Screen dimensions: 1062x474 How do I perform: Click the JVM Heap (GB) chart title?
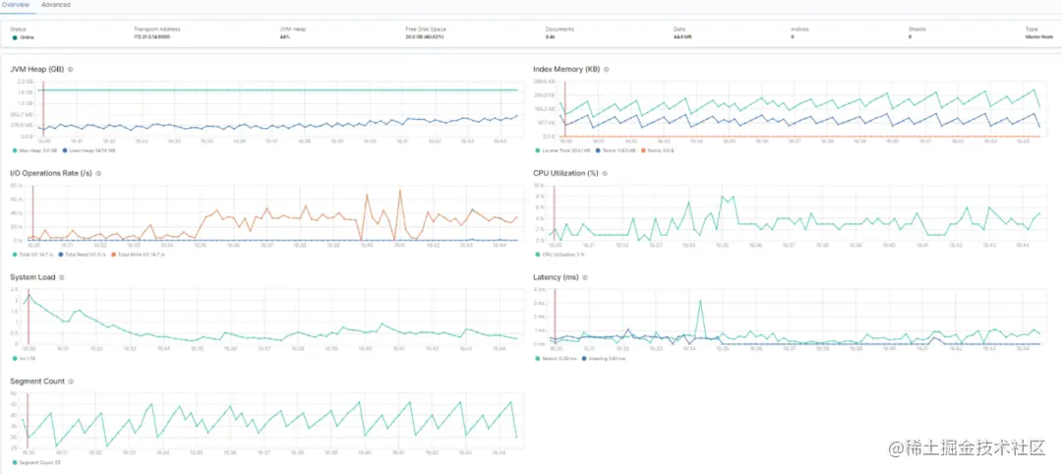click(38, 69)
